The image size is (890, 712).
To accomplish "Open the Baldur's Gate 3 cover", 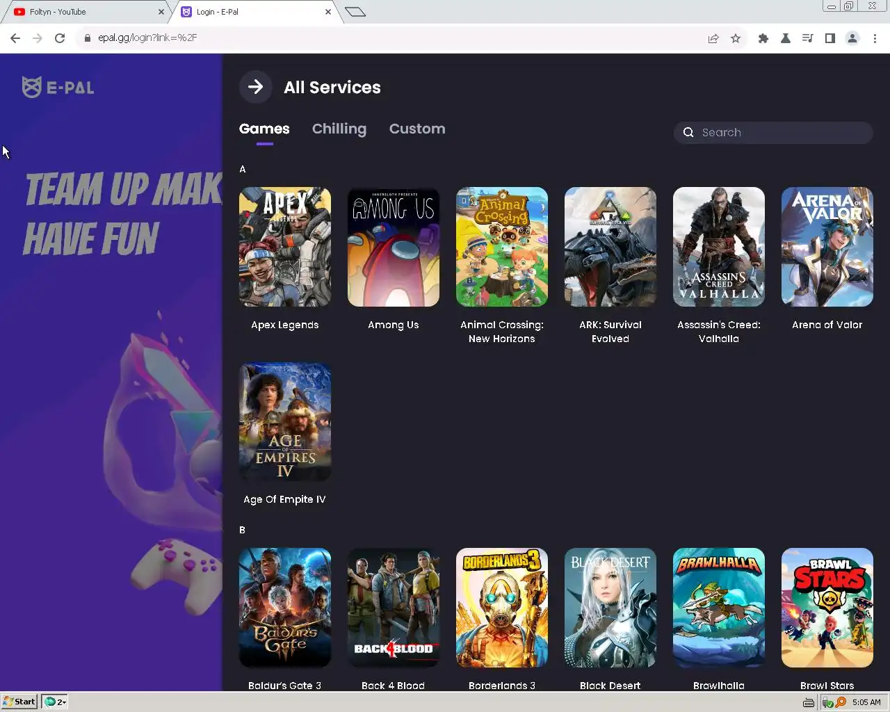I will pos(285,608).
